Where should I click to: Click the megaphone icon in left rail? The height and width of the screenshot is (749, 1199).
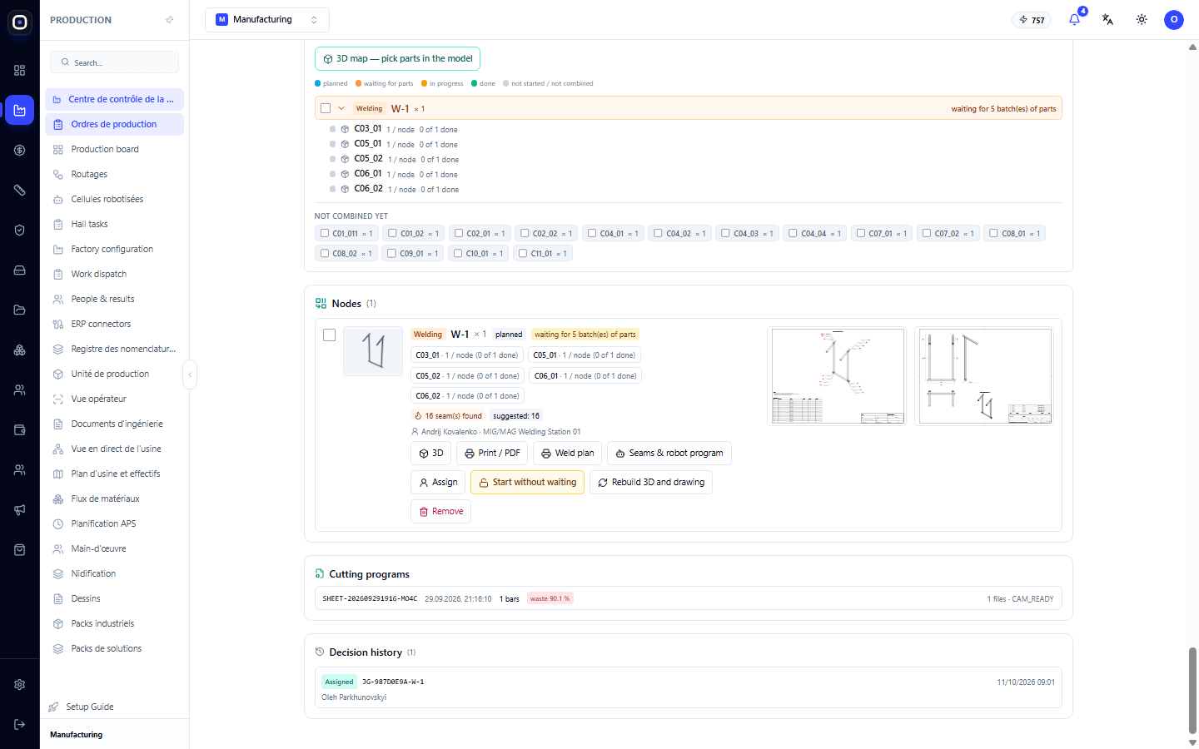coord(20,509)
